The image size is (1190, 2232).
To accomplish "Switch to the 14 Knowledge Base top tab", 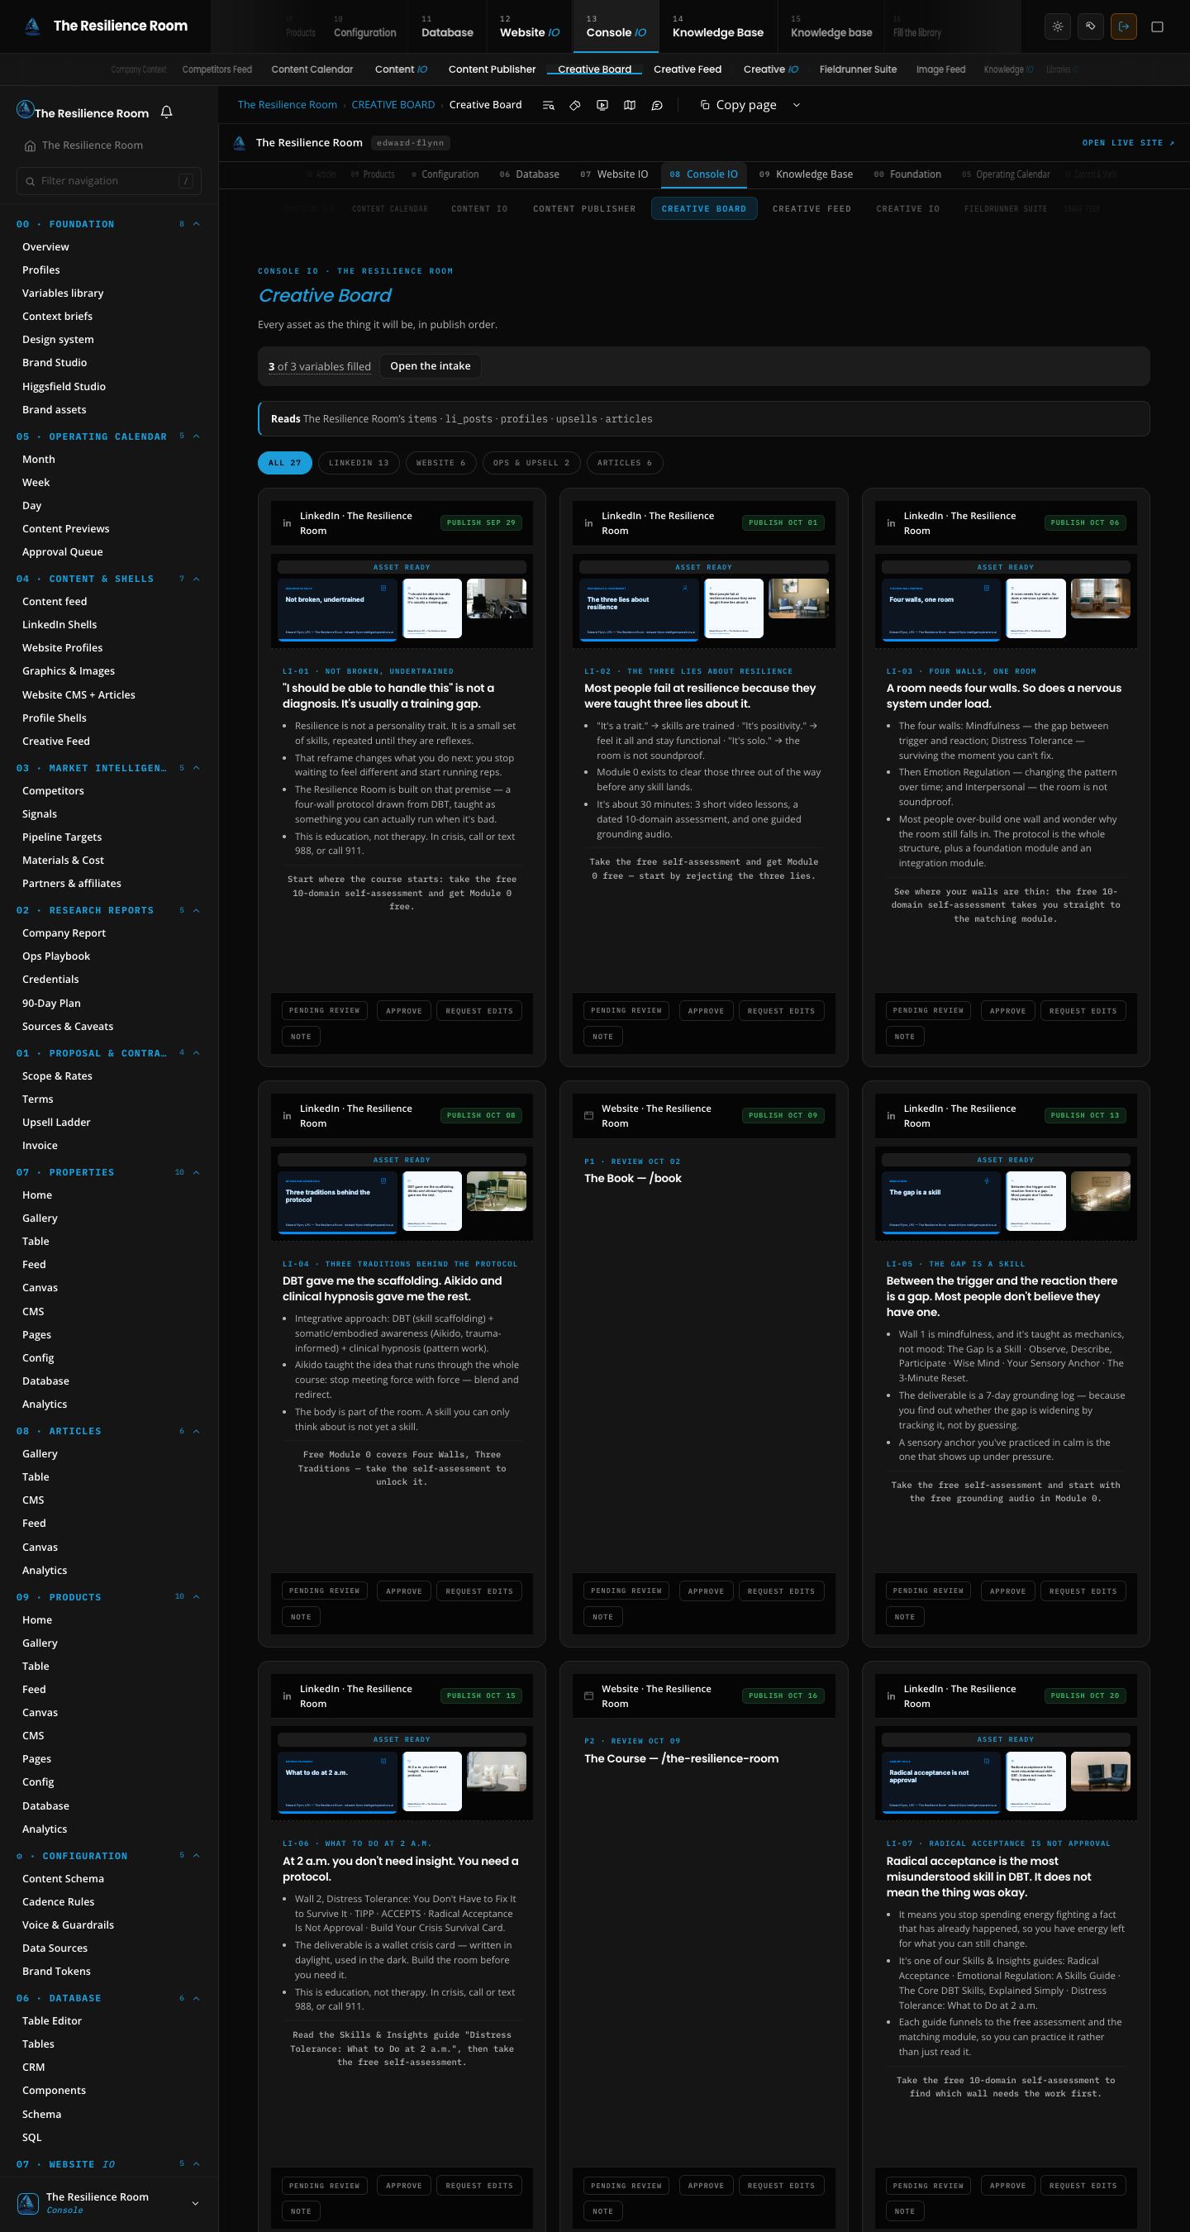I will 717,26.
